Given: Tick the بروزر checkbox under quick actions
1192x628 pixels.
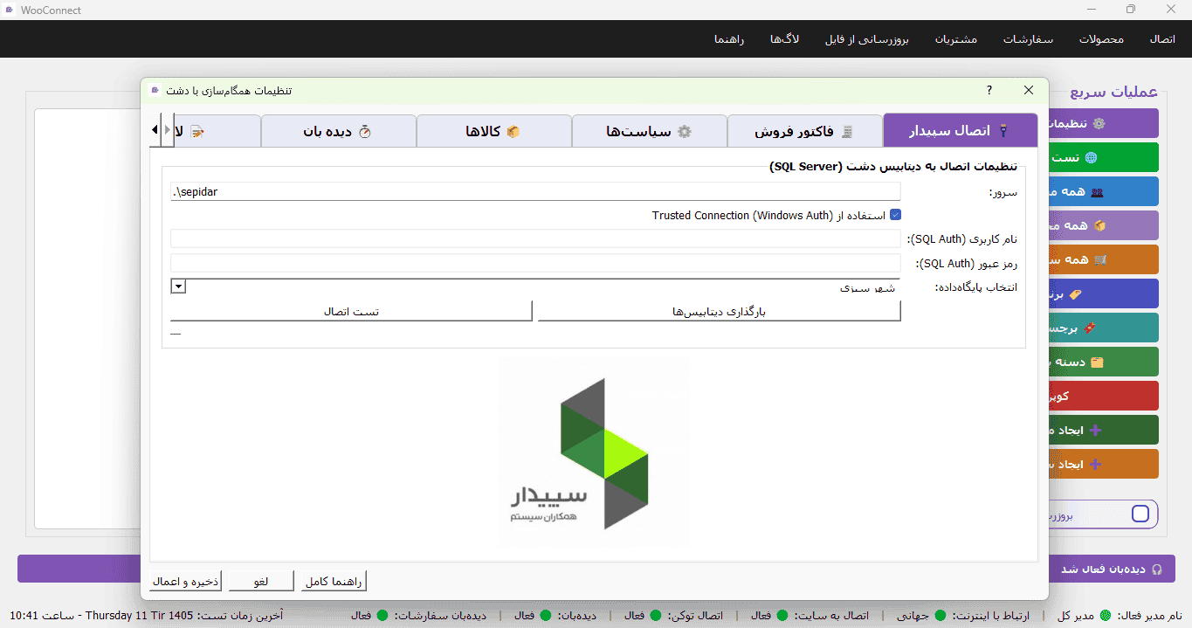Looking at the screenshot, I should pos(1140,514).
